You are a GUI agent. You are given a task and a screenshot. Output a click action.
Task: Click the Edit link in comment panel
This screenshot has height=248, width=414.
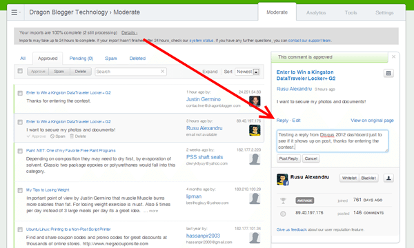coord(296,121)
